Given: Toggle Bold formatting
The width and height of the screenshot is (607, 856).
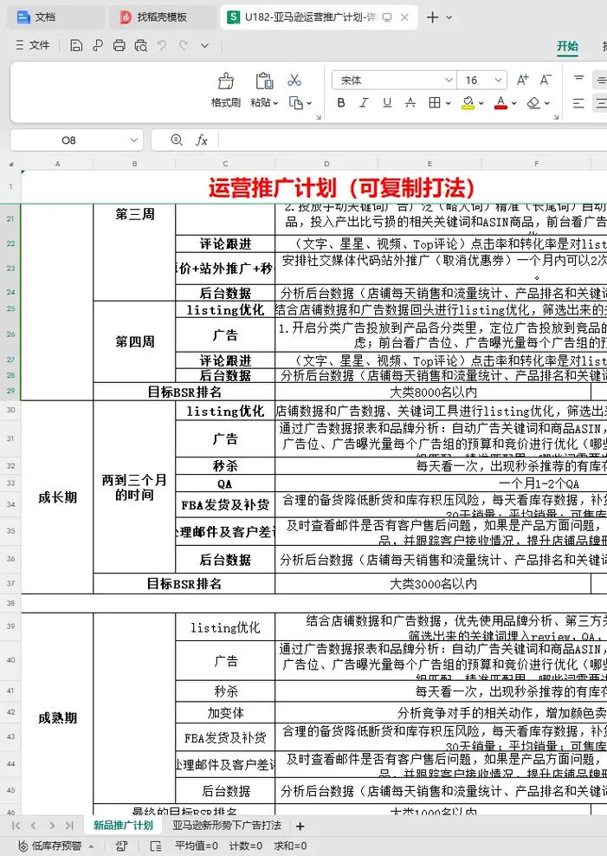Looking at the screenshot, I should (341, 102).
